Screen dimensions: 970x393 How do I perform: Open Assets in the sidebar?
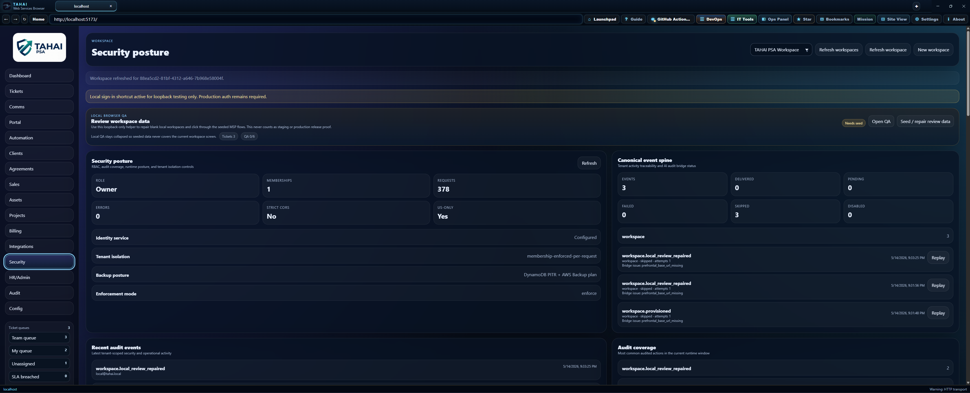coord(39,200)
